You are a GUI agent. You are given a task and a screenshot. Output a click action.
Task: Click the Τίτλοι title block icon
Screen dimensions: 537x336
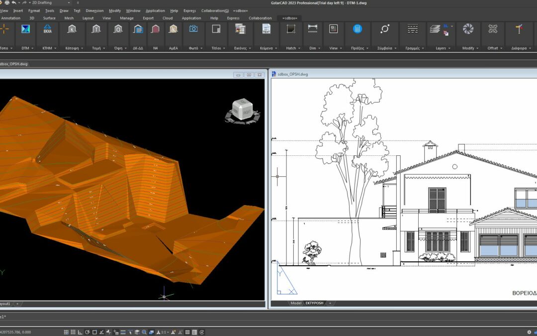tap(216, 29)
